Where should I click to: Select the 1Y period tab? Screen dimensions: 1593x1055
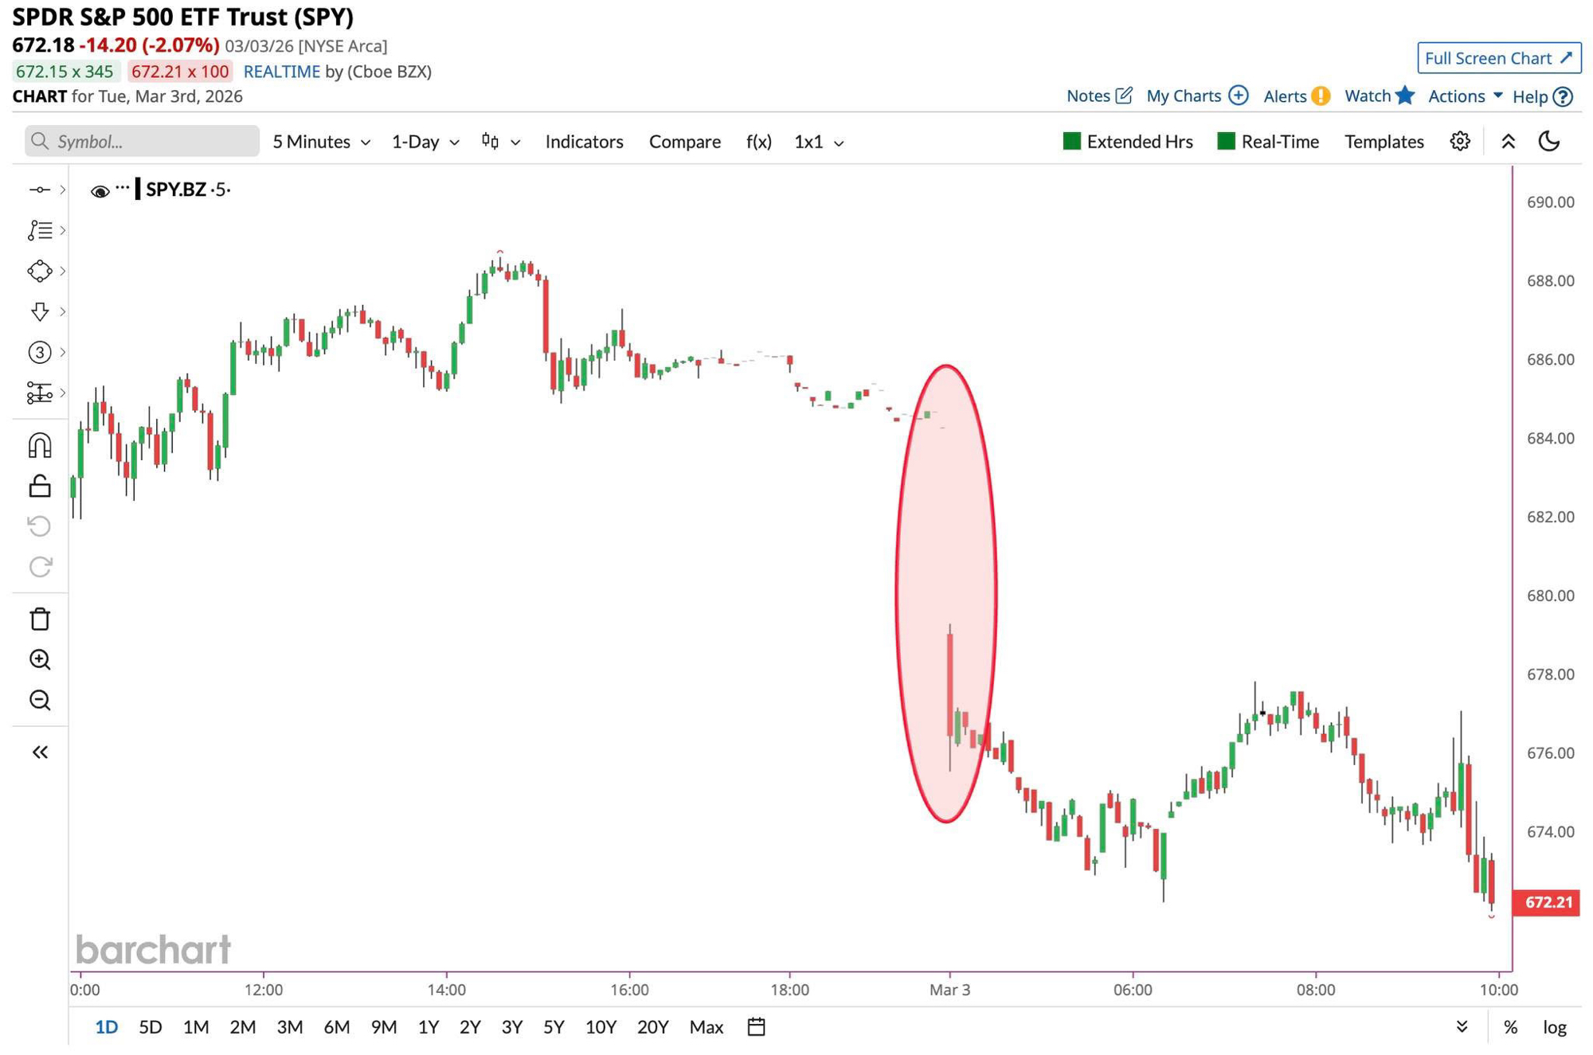coord(428,1026)
